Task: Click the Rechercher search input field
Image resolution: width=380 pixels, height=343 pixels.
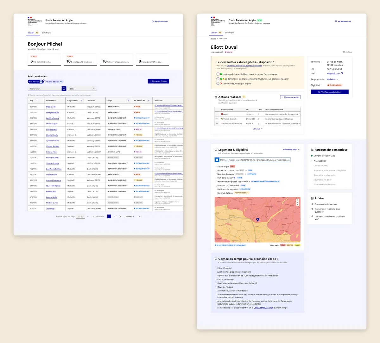Action: click(45, 89)
